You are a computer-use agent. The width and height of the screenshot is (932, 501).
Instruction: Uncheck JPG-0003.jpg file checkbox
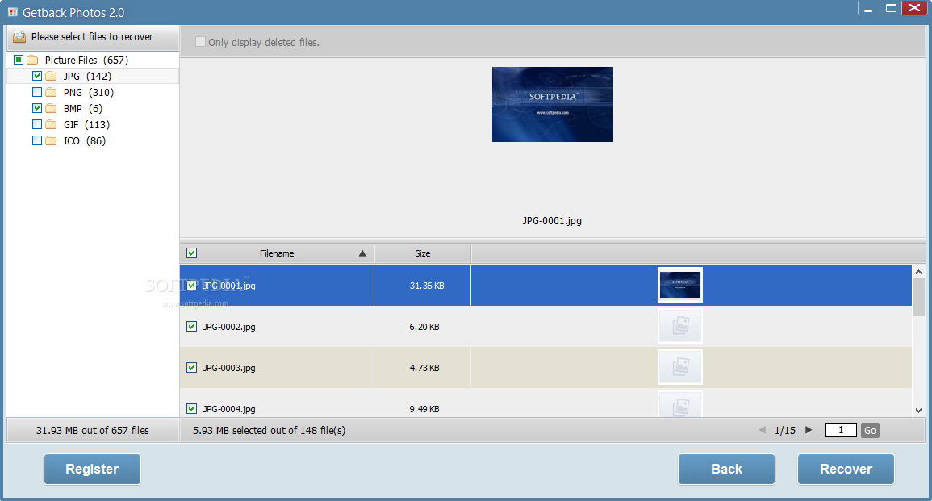click(x=191, y=367)
